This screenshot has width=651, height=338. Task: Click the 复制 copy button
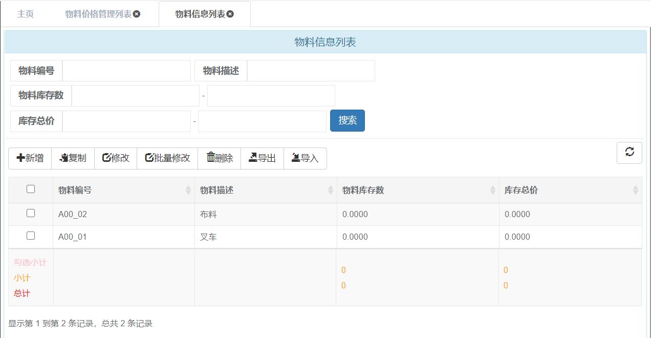point(73,158)
